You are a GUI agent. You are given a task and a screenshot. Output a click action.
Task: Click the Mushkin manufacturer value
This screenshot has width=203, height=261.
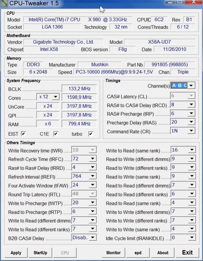click(x=100, y=65)
